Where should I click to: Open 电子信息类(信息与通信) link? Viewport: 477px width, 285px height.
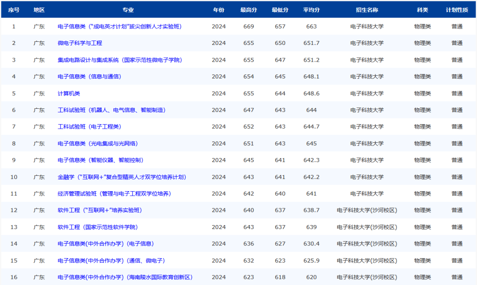[x=89, y=77]
